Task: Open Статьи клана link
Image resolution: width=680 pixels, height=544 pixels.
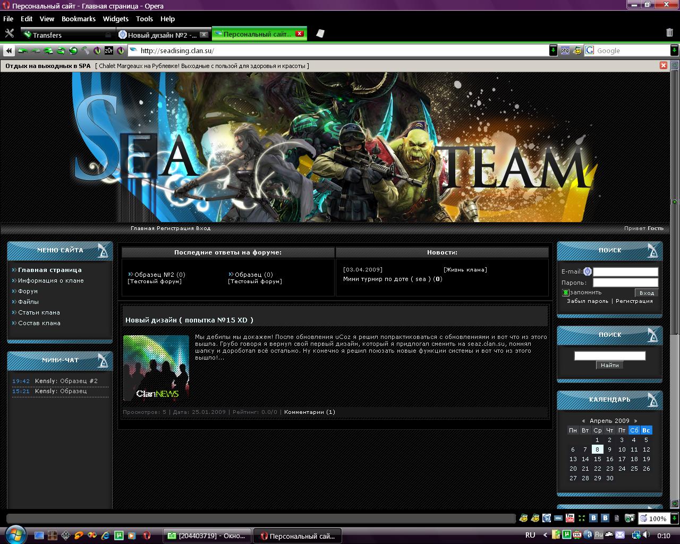Action: point(39,312)
